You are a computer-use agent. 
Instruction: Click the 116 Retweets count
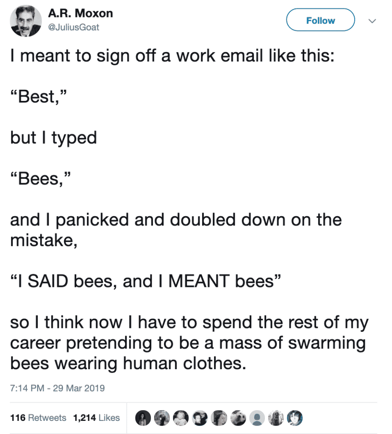pos(38,417)
